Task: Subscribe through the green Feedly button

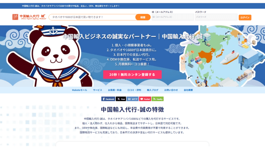Action: pos(158,99)
